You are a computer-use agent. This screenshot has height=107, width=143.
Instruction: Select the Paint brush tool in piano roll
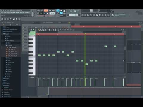point(41,30)
